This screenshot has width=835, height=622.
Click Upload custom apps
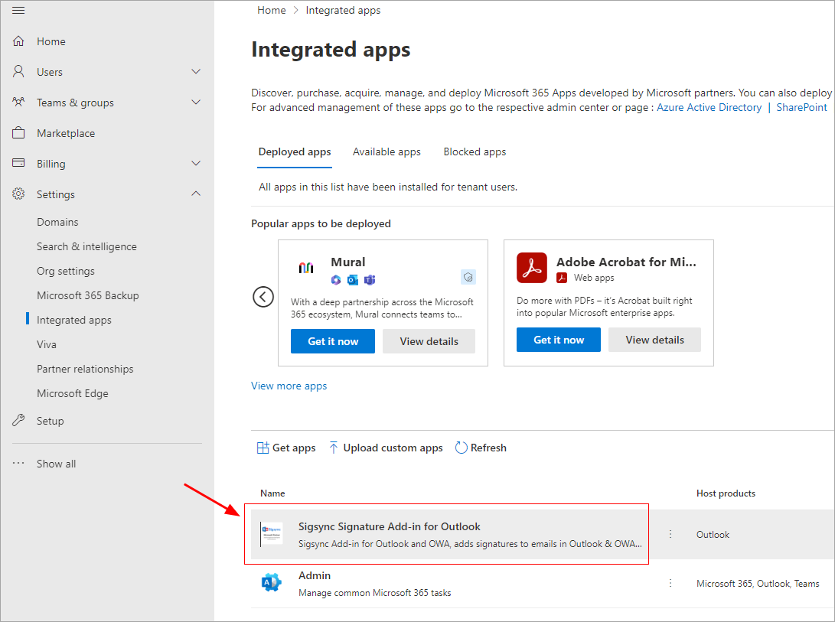pyautogui.click(x=386, y=448)
